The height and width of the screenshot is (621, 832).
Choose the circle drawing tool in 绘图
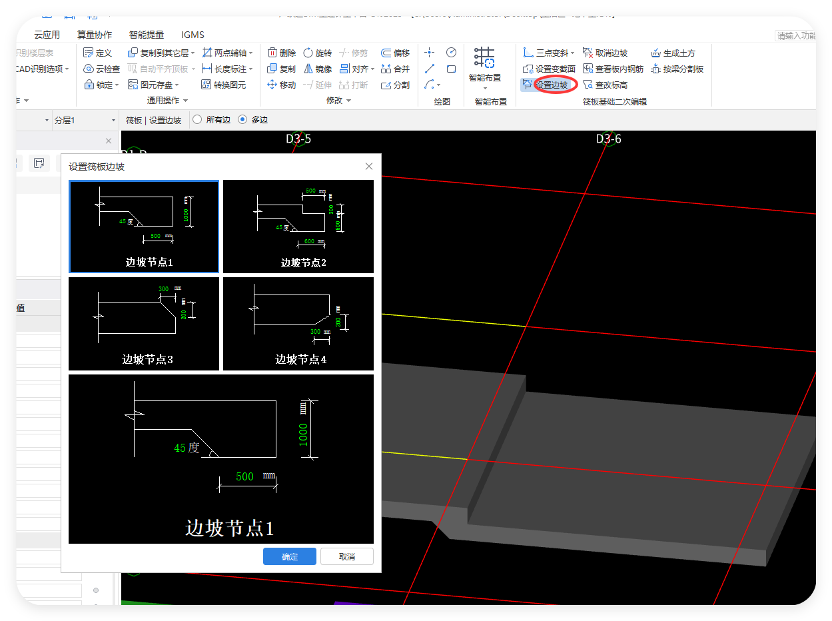pyautogui.click(x=451, y=53)
